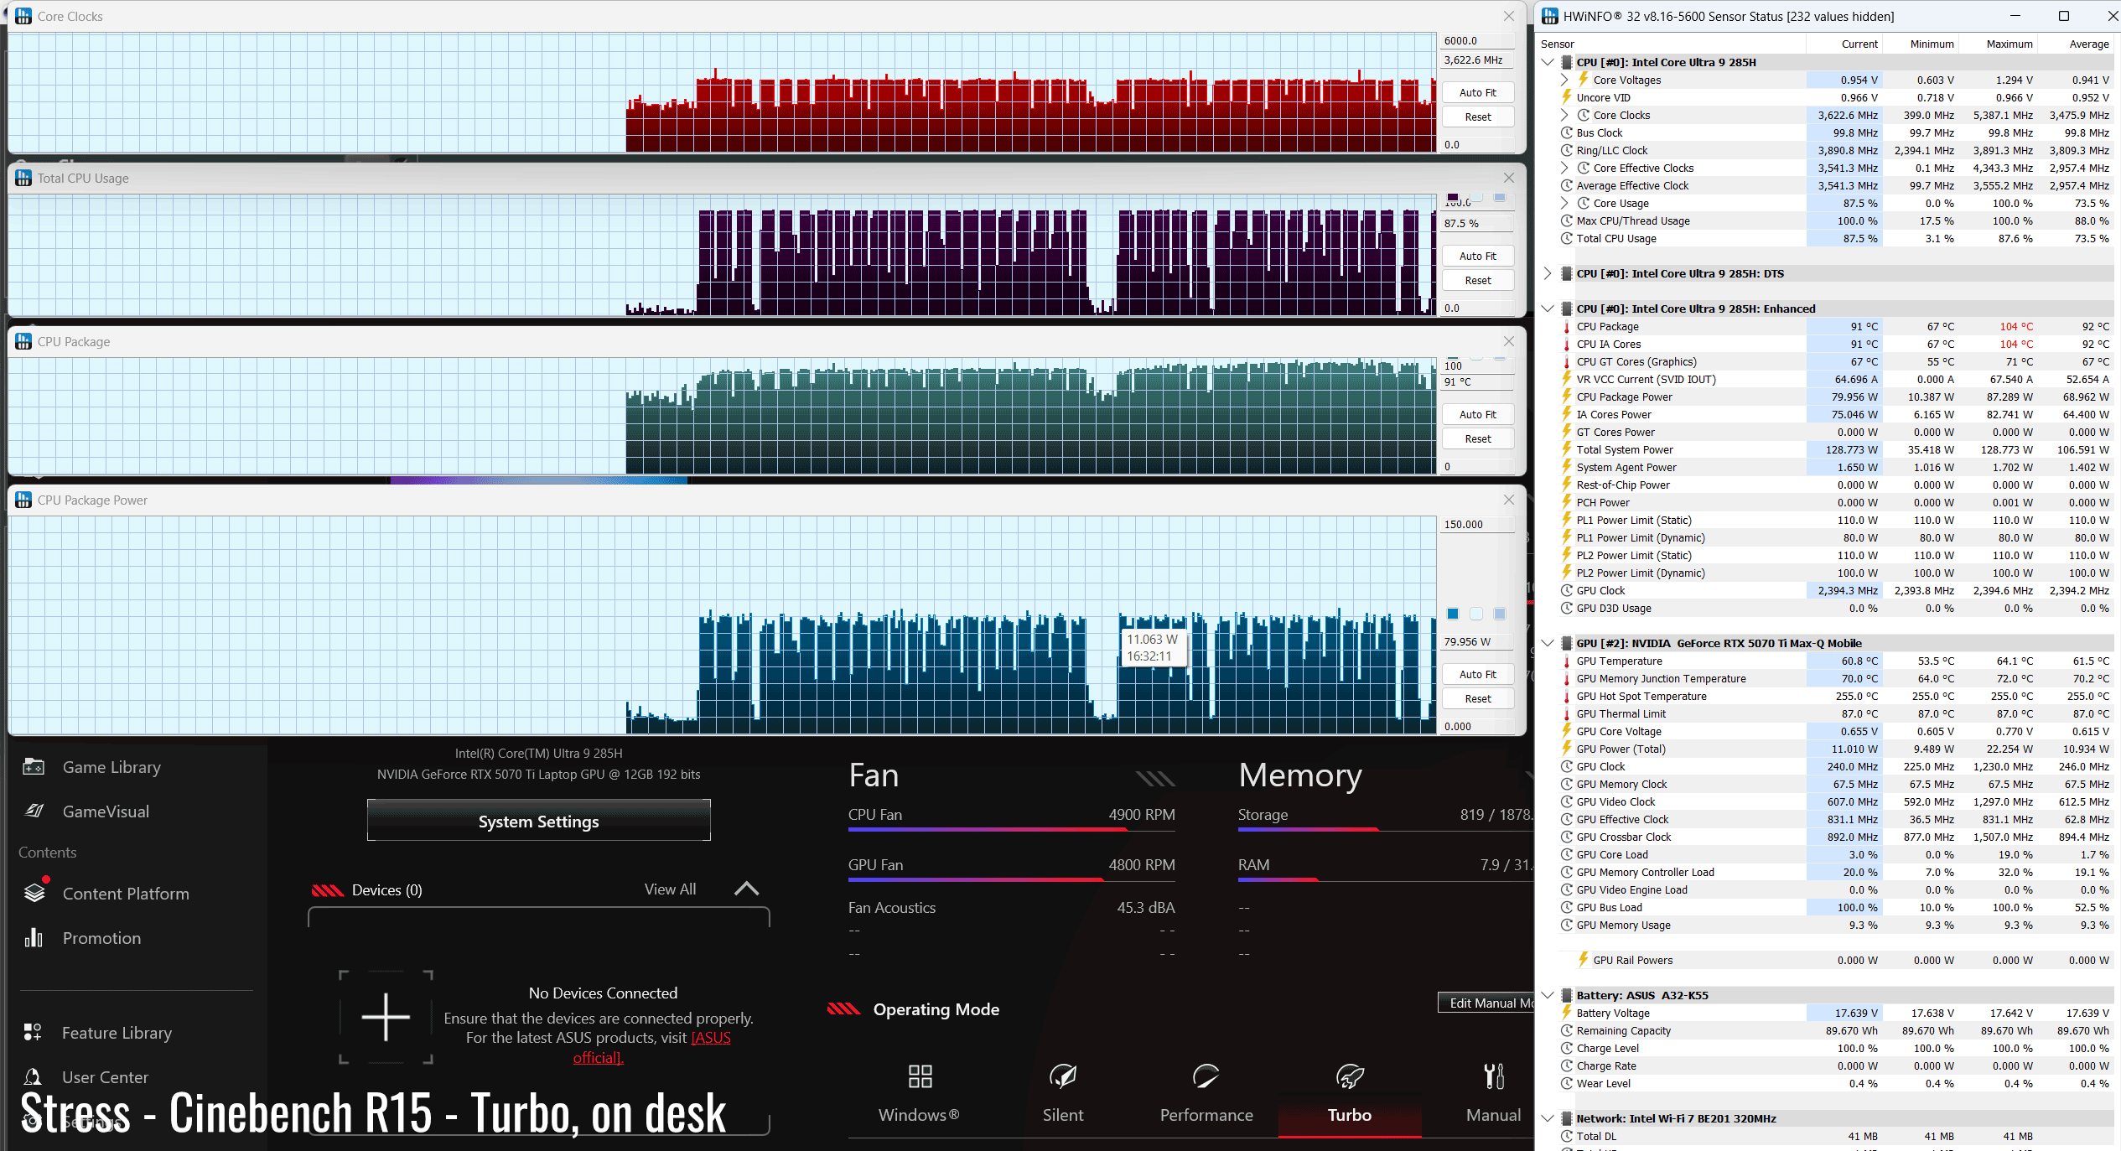Expand Core Clocks sensor row
This screenshot has width=2121, height=1151.
[1564, 115]
